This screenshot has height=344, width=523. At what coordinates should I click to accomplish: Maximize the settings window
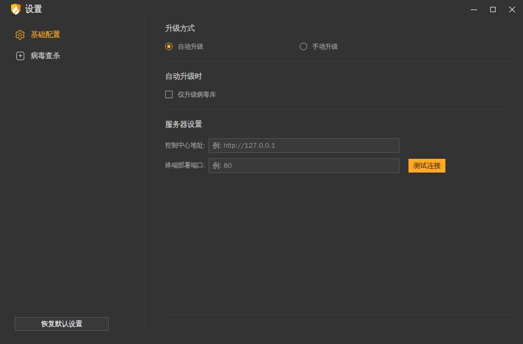[x=492, y=9]
